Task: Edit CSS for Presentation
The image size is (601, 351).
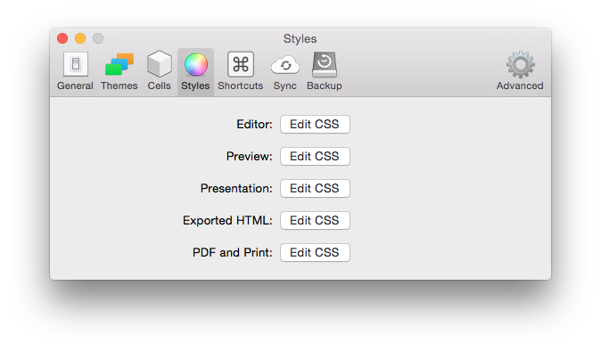Action: [x=315, y=188]
